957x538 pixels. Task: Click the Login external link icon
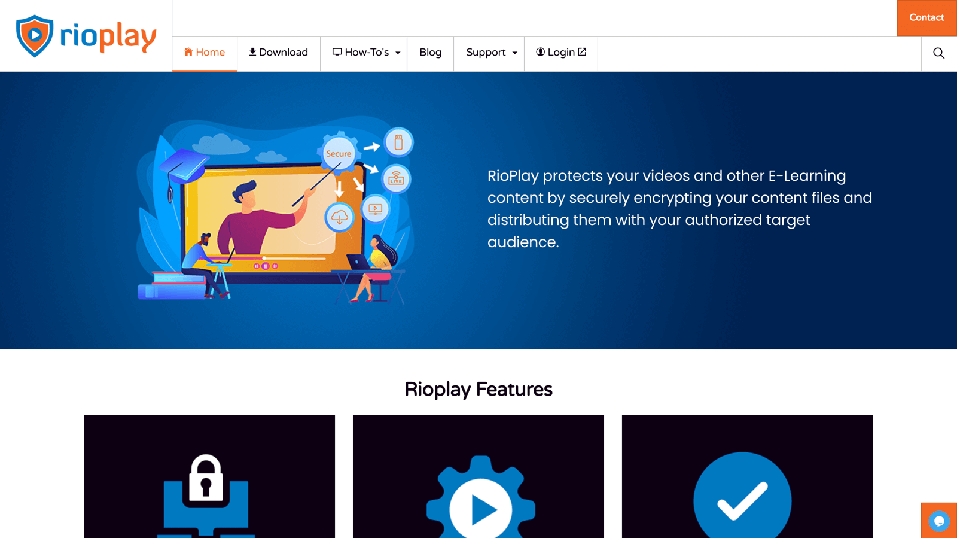[582, 52]
